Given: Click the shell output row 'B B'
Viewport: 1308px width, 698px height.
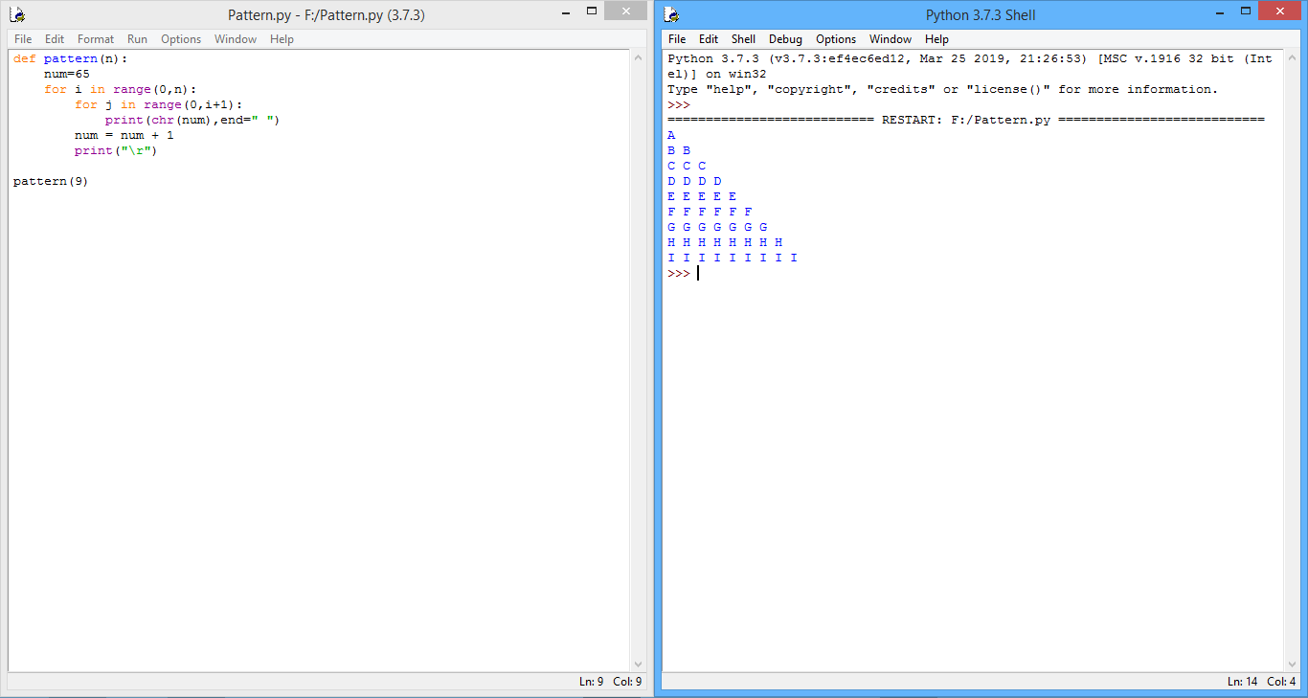Looking at the screenshot, I should tap(679, 150).
